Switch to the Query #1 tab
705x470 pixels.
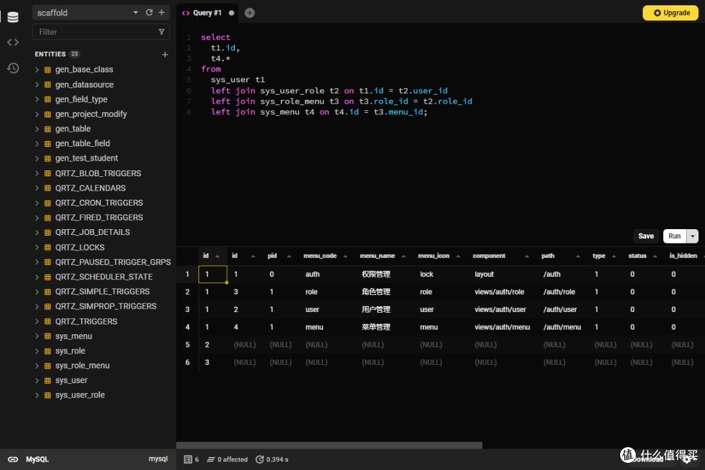click(x=206, y=13)
